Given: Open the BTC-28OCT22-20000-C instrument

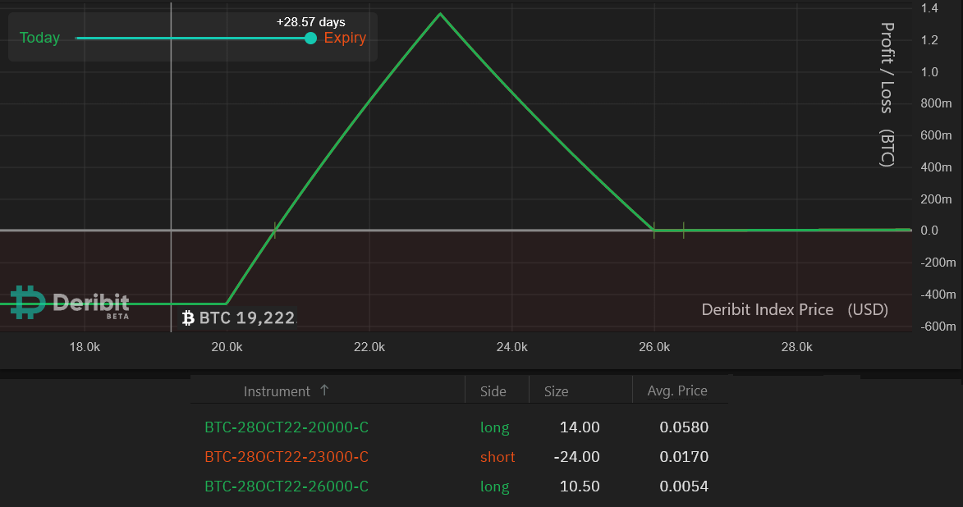Looking at the screenshot, I should pyautogui.click(x=286, y=427).
